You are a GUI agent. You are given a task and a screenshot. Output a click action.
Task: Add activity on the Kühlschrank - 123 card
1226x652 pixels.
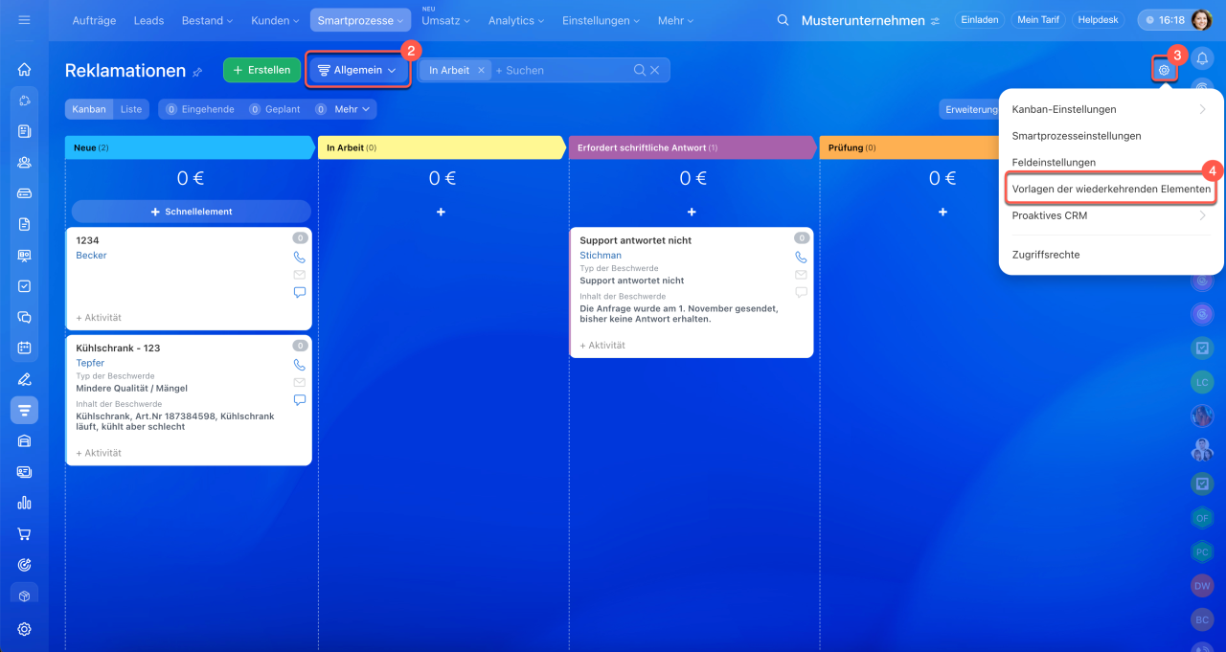(99, 453)
